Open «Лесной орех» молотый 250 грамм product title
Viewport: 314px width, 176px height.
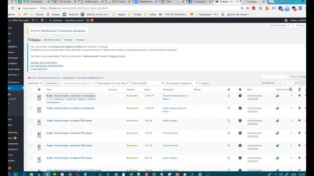[x=70, y=146]
